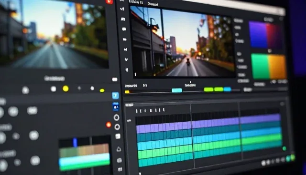Click the bottommost icon in the sidebar strip
Viewport: 306px width, 175px height.
120,169
